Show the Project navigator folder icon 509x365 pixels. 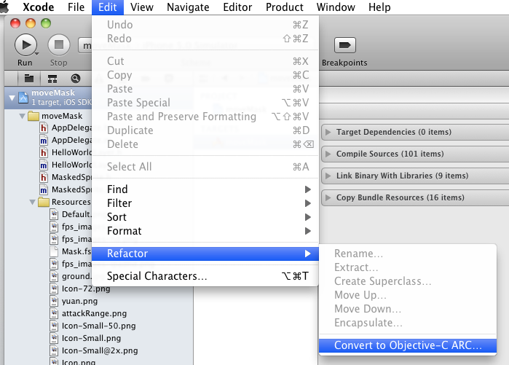click(29, 78)
